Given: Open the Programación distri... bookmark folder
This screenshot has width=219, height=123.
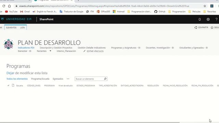Looking at the screenshot, I should [139, 12].
